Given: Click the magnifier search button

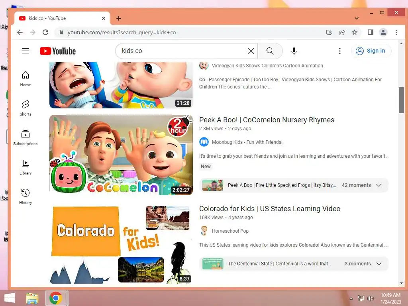Looking at the screenshot, I should (270, 51).
